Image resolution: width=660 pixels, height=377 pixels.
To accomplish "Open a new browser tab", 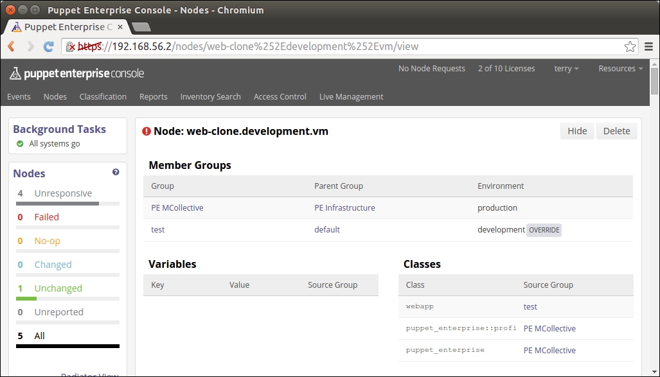I will point(141,27).
